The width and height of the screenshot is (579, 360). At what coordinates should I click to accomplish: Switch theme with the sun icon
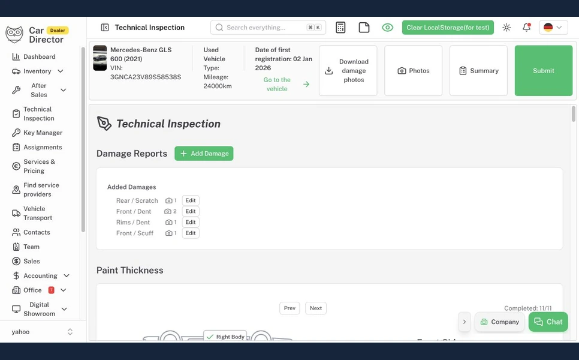[x=506, y=28]
